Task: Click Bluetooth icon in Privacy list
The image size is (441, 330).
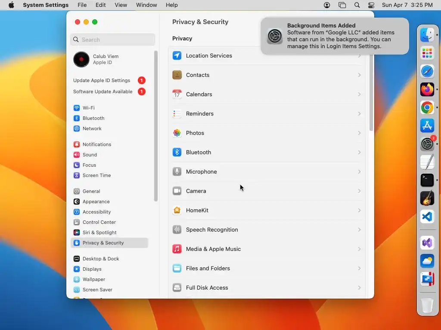Action: 177,153
